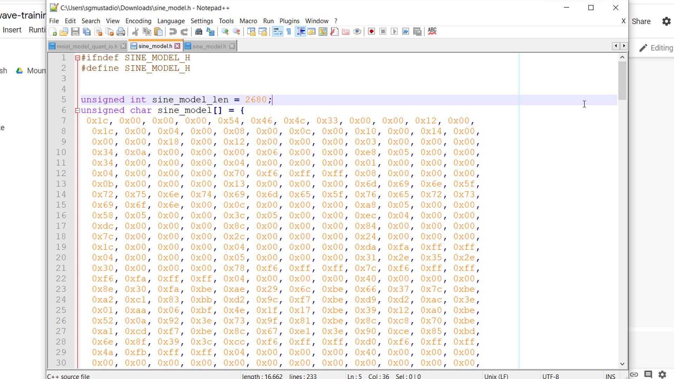Collapse the #ifndef fold on line 1
This screenshot has height=379, width=674.
(78, 58)
